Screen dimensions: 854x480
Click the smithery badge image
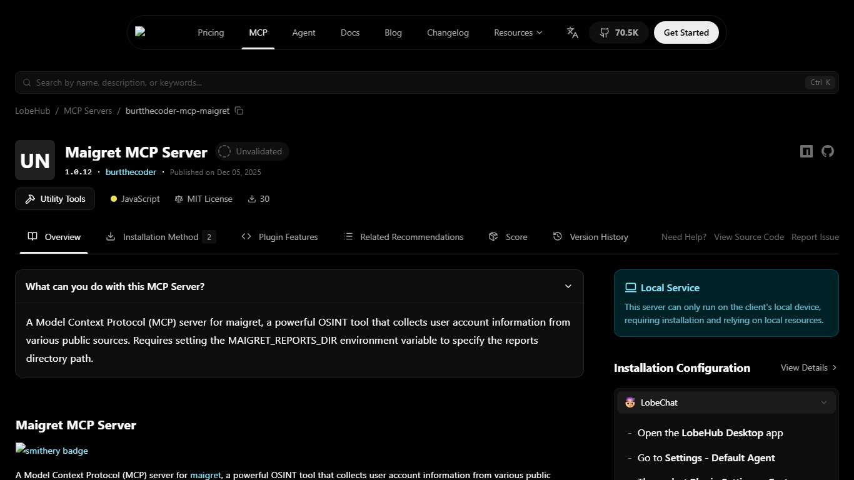tap(51, 450)
